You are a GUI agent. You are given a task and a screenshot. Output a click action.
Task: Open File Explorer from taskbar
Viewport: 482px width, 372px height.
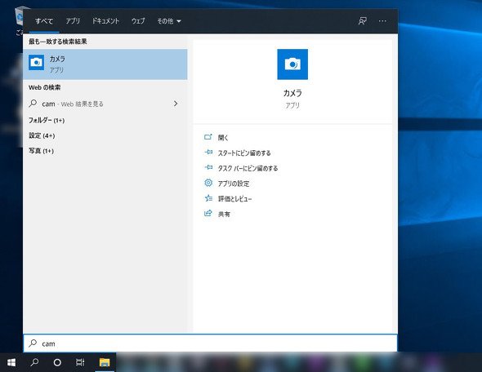pos(105,362)
